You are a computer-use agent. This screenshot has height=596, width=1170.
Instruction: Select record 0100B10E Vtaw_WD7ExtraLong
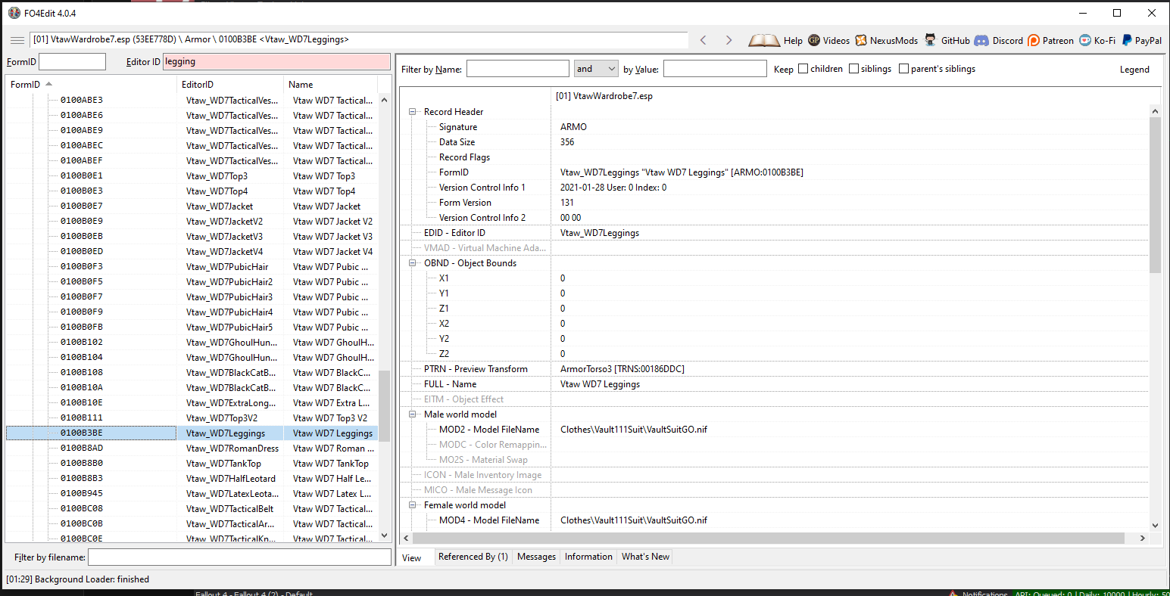pyautogui.click(x=192, y=403)
